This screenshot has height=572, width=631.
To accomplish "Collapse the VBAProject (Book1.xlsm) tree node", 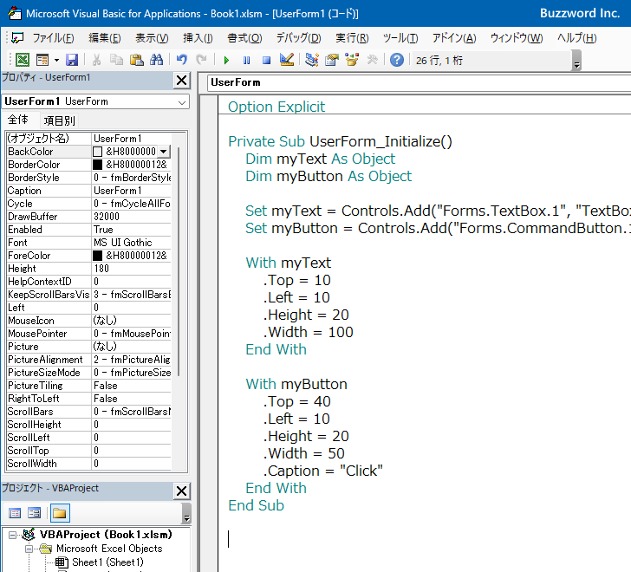I will click(x=12, y=535).
